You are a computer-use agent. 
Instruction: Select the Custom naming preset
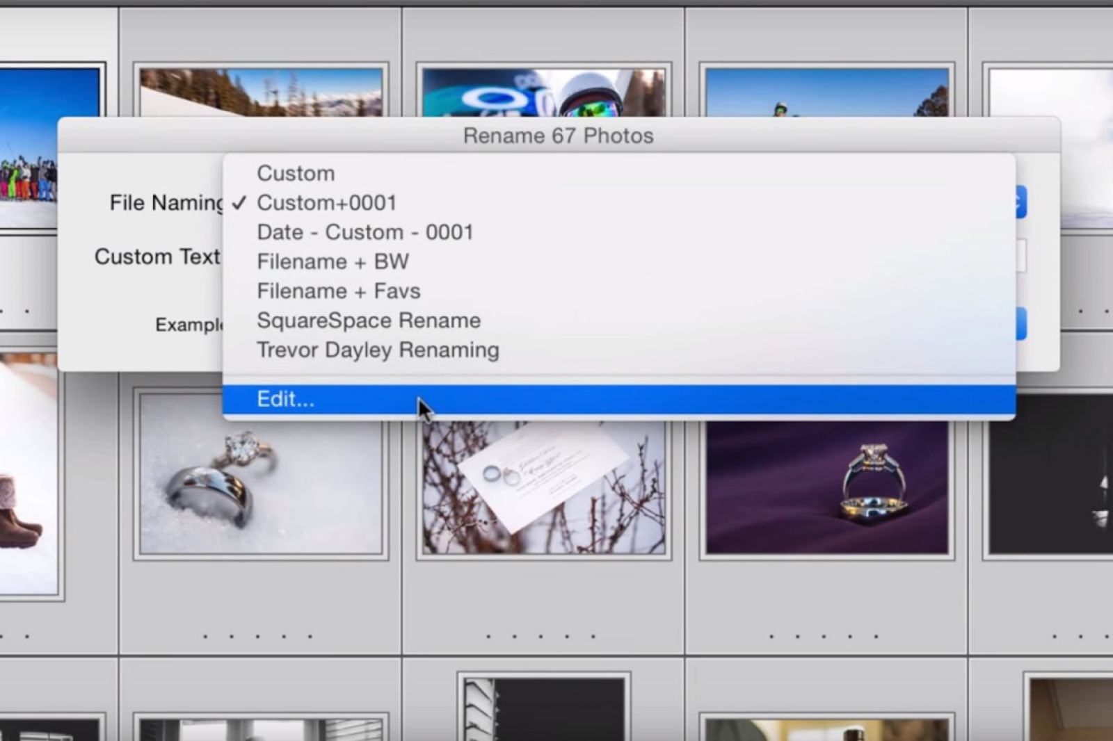[296, 173]
